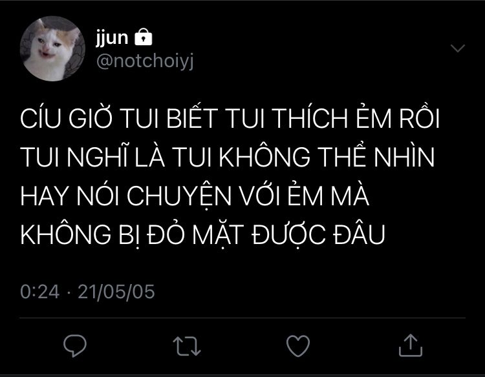Image resolution: width=485 pixels, height=377 pixels.
Task: Click the padlock icon beside jjun
Action: click(144, 37)
